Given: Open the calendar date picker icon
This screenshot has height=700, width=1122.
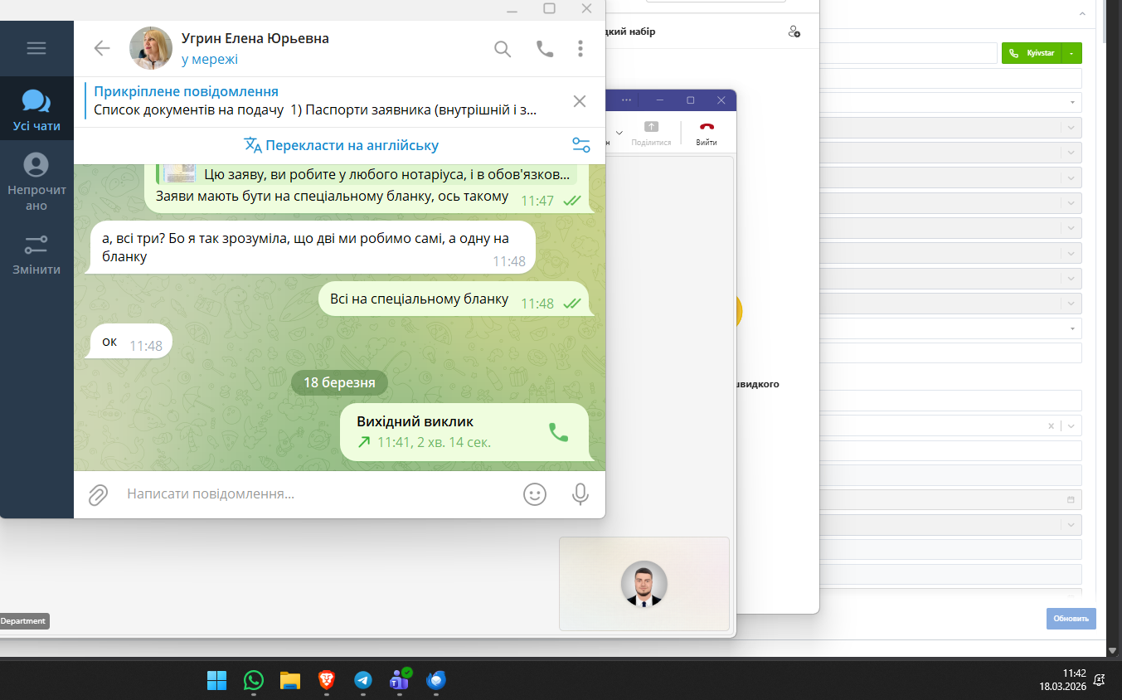Looking at the screenshot, I should click(1071, 500).
